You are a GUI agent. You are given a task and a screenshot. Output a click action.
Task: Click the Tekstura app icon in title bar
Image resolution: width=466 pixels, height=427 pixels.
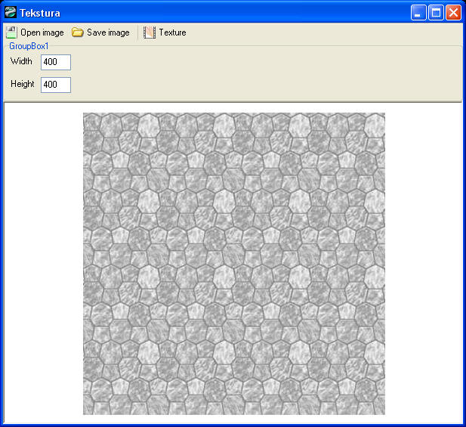tap(11, 13)
